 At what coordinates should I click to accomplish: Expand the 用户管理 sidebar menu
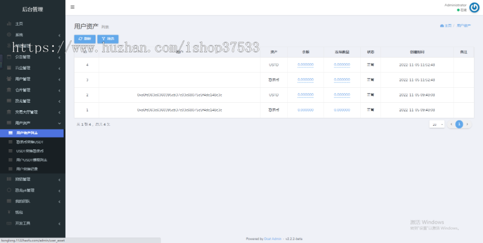[33, 79]
